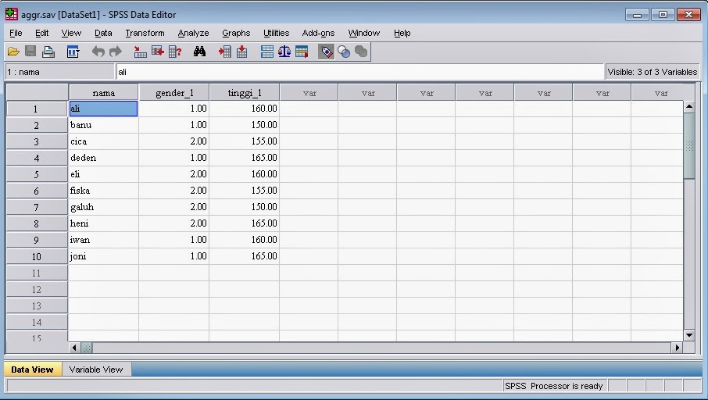
Task: Select row header 1
Action: point(37,109)
